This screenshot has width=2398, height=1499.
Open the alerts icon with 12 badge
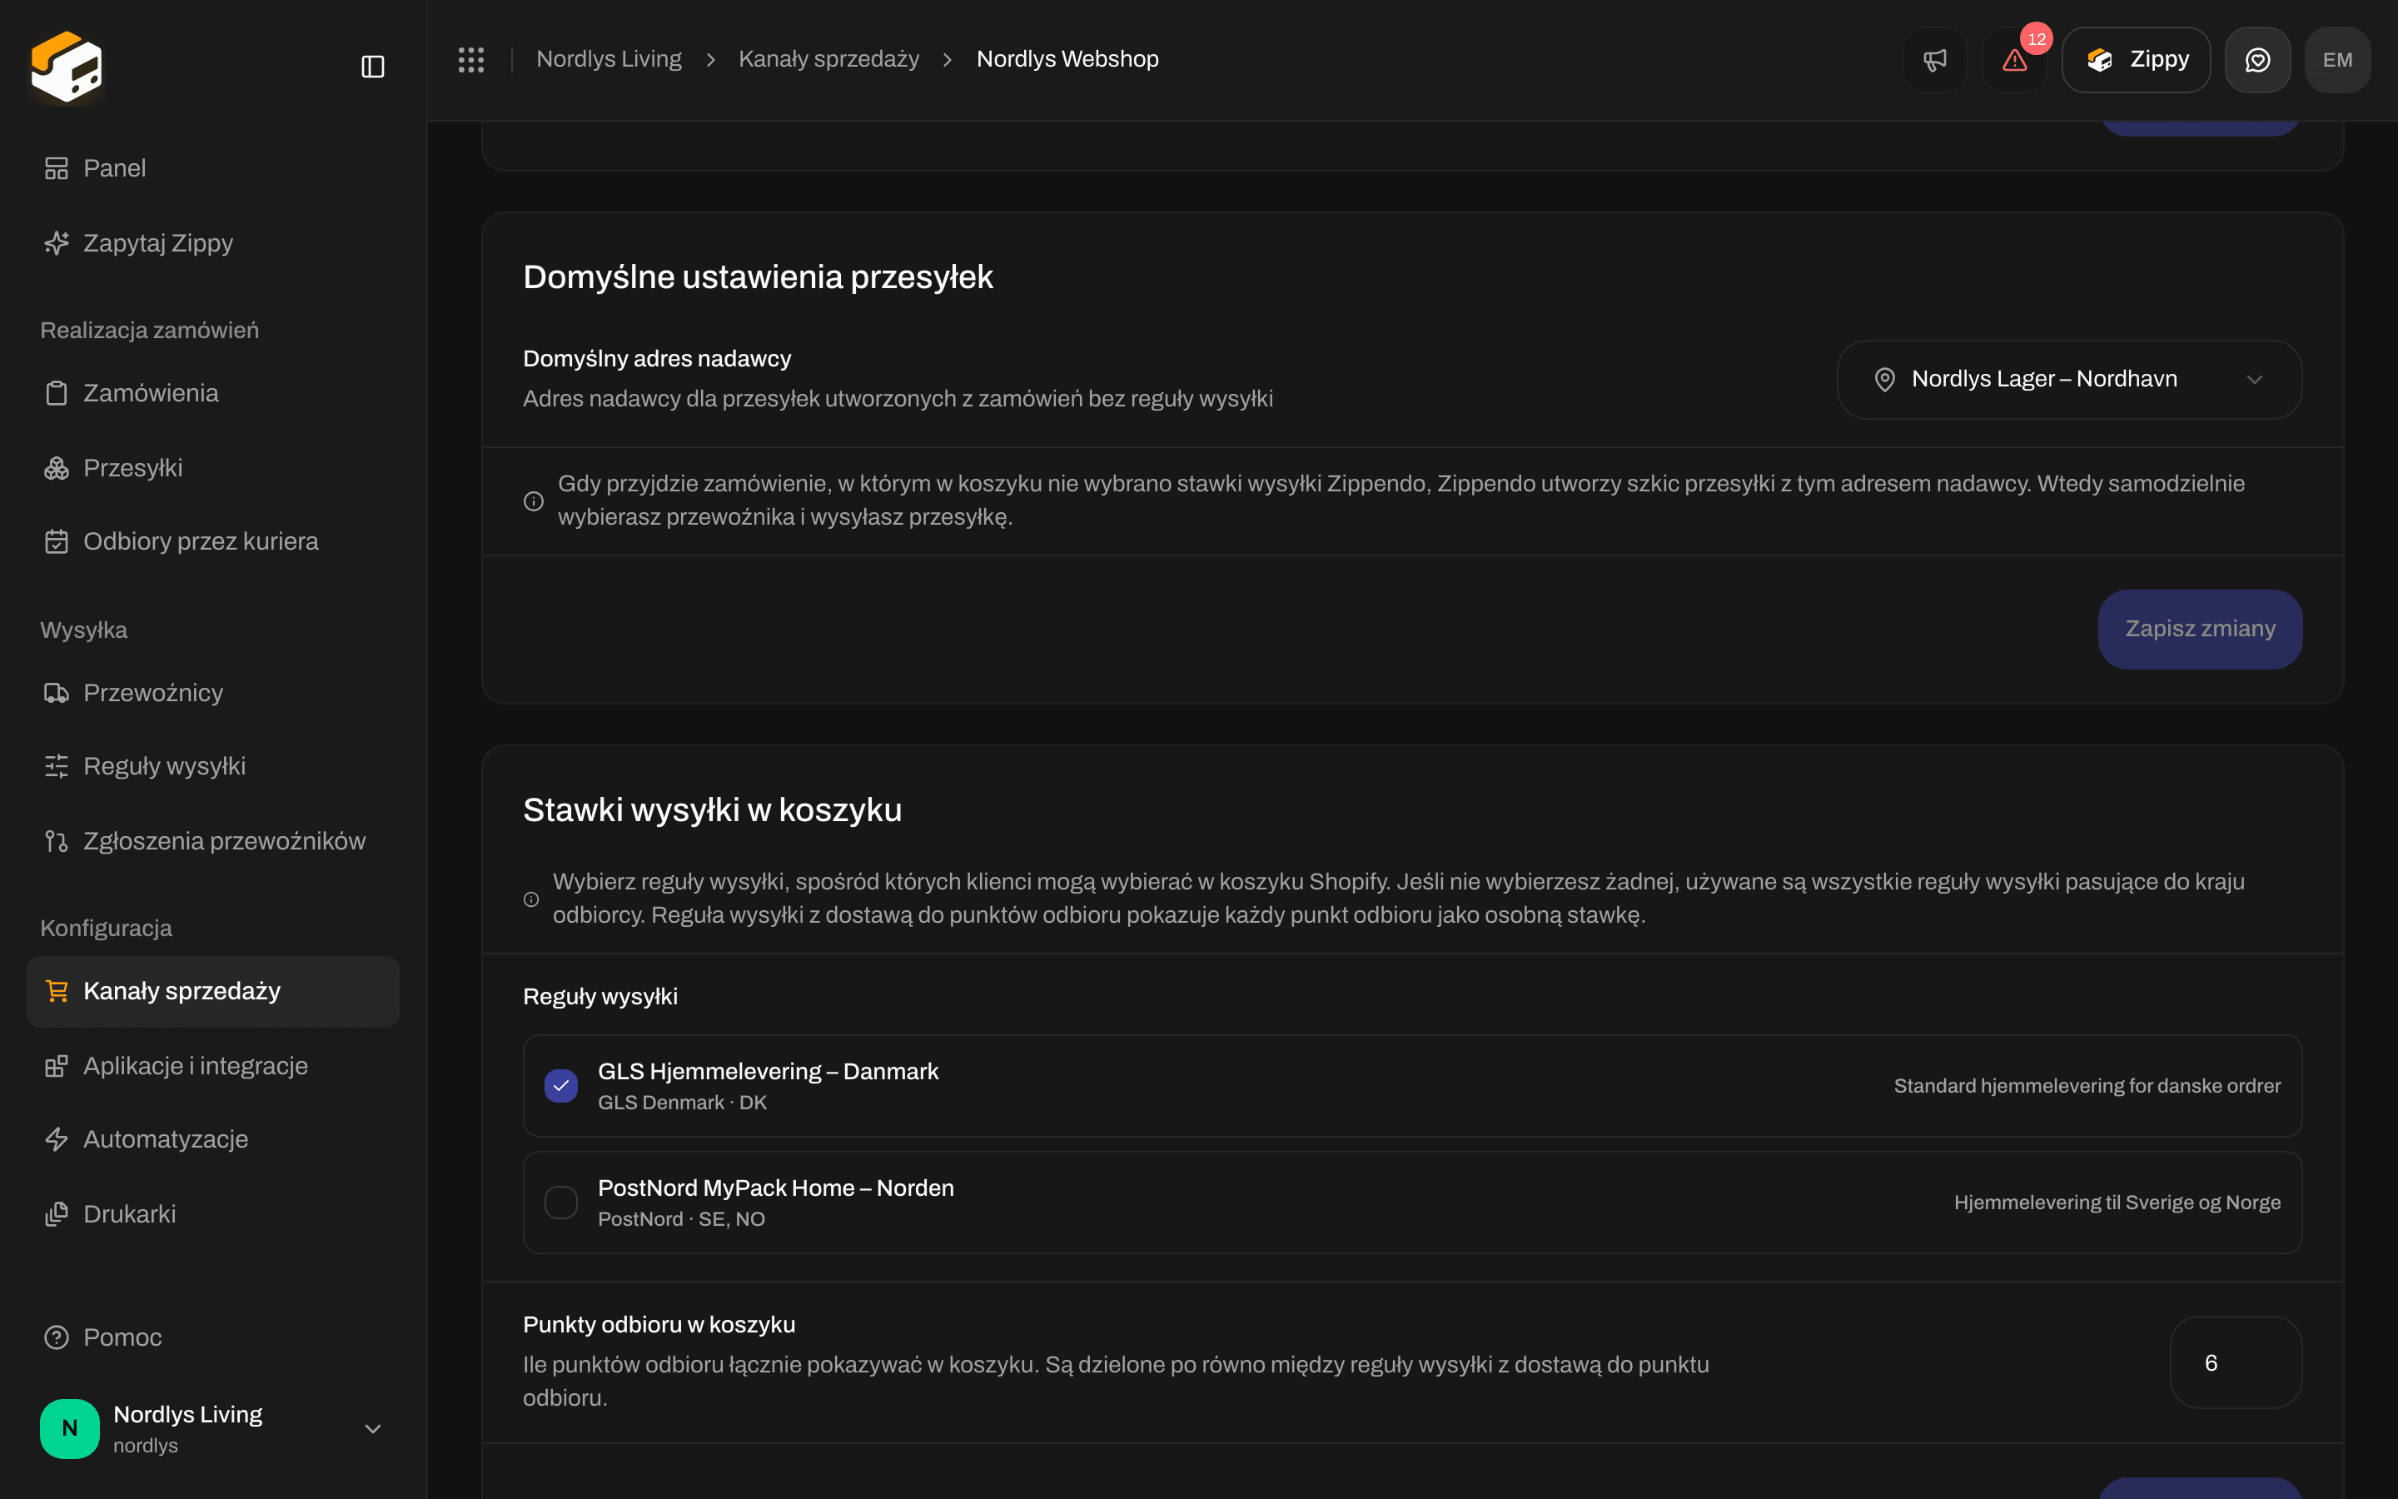[2014, 59]
